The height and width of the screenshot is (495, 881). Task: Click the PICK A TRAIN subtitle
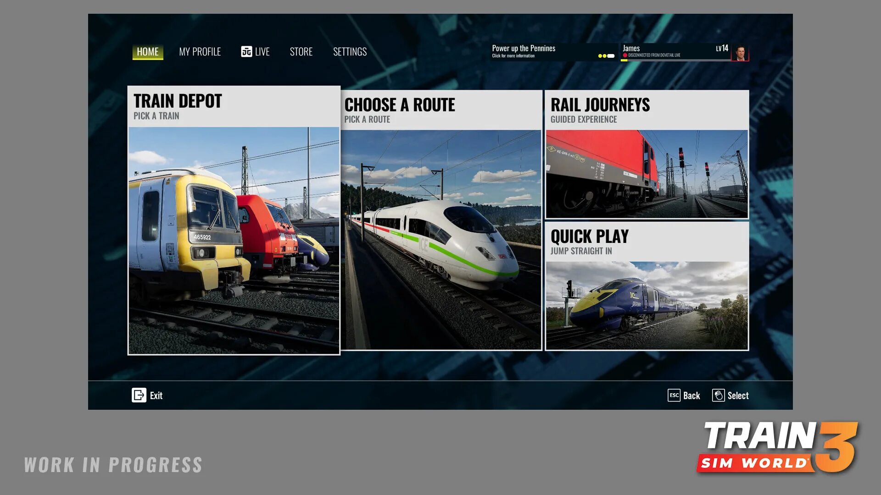click(156, 116)
